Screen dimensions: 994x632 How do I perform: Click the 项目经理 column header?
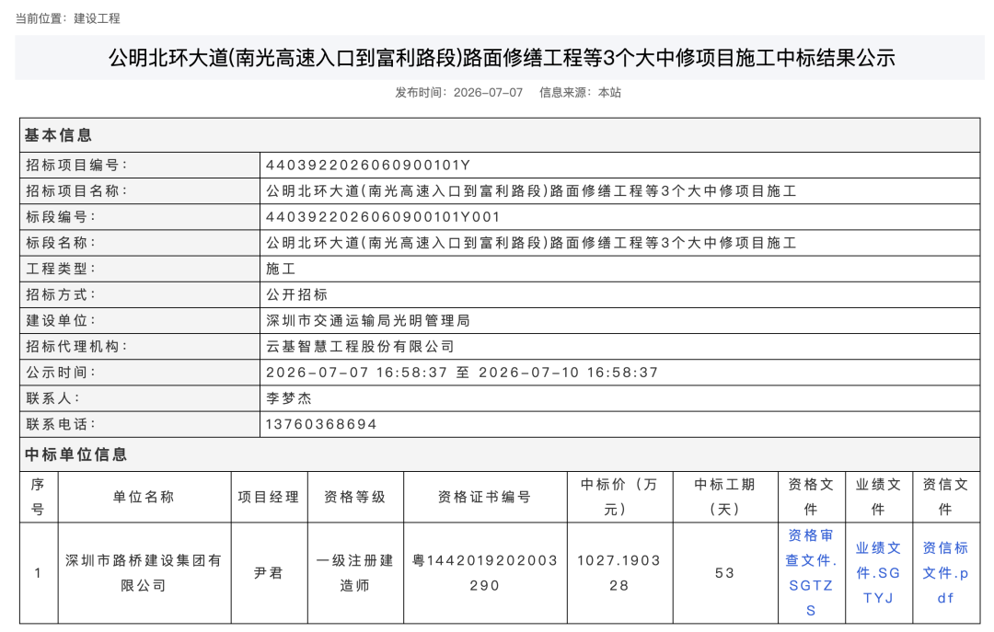pos(269,497)
